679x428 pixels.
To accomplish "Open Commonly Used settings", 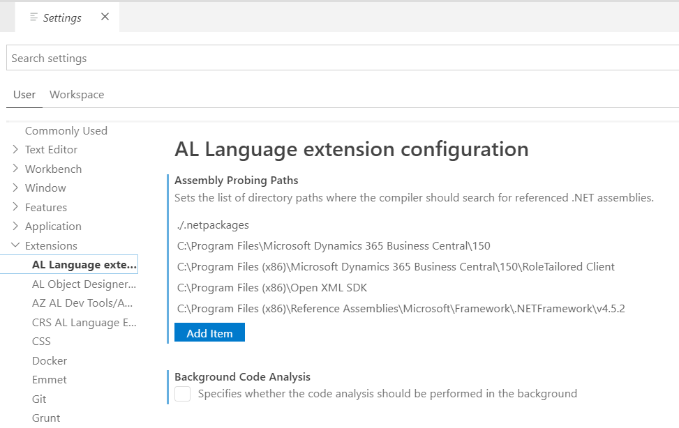I will [x=66, y=130].
